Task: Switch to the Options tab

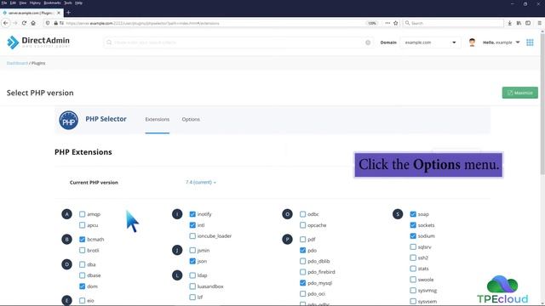Action: coord(191,119)
